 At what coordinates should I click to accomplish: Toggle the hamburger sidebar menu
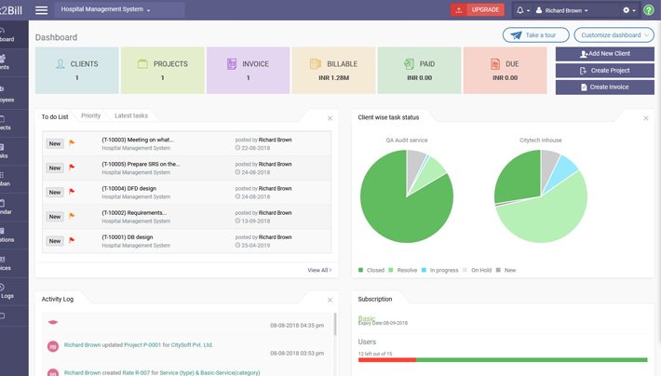pos(41,10)
